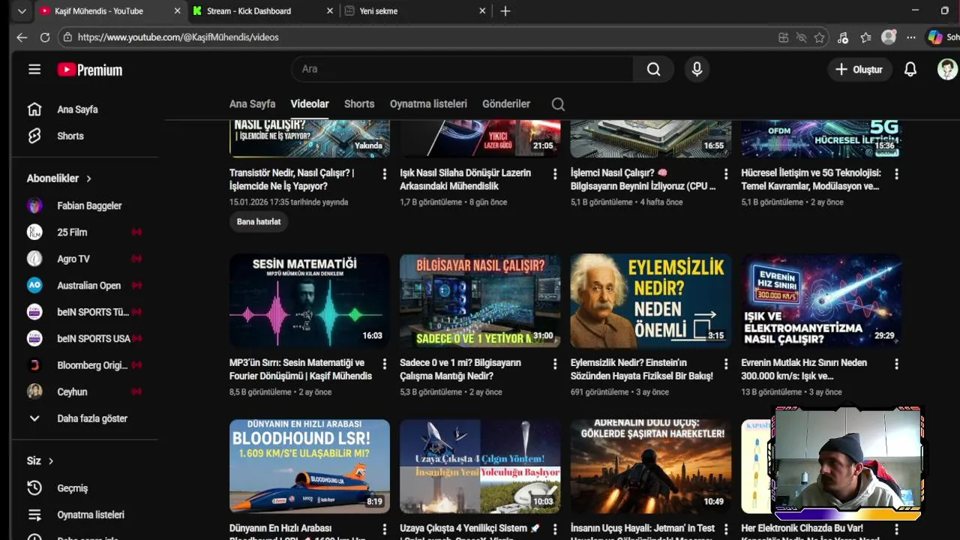960x540 pixels.
Task: Open Hücresel İletişim ve 5G video title
Action: click(811, 179)
